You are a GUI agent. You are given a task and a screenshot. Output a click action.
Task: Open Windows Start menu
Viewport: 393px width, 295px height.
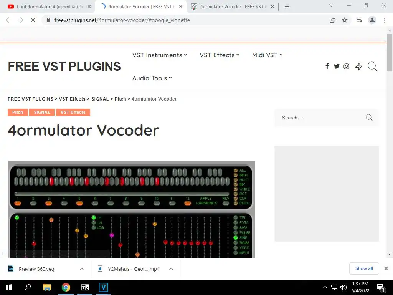pyautogui.click(x=9, y=287)
